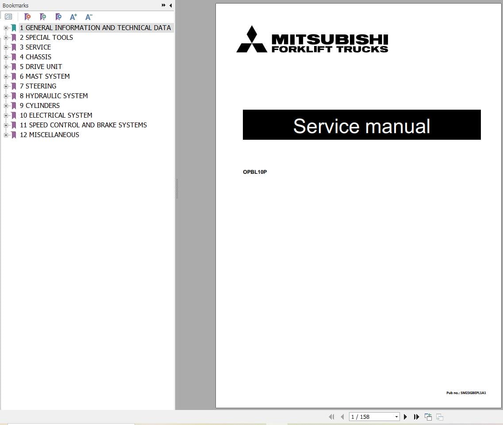Decrease bookmark text size with A- icon
Screen dimensions: 503x425
tap(88, 16)
